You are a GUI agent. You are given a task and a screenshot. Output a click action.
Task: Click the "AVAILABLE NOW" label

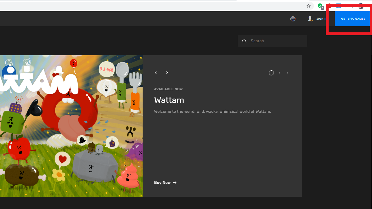168,89
